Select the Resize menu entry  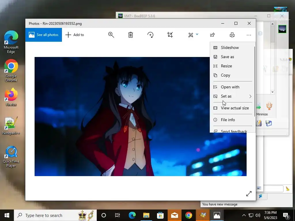(x=232, y=66)
